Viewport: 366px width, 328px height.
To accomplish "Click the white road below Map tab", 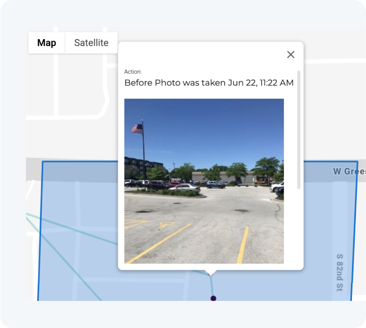I will click(x=56, y=84).
